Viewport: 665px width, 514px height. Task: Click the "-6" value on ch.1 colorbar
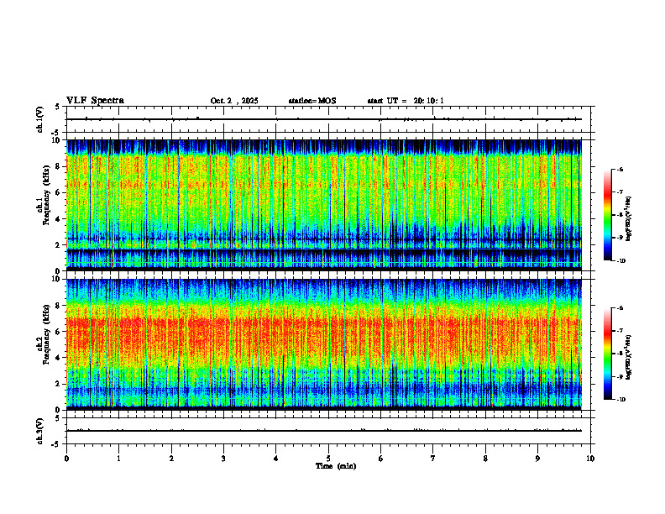pyautogui.click(x=620, y=169)
